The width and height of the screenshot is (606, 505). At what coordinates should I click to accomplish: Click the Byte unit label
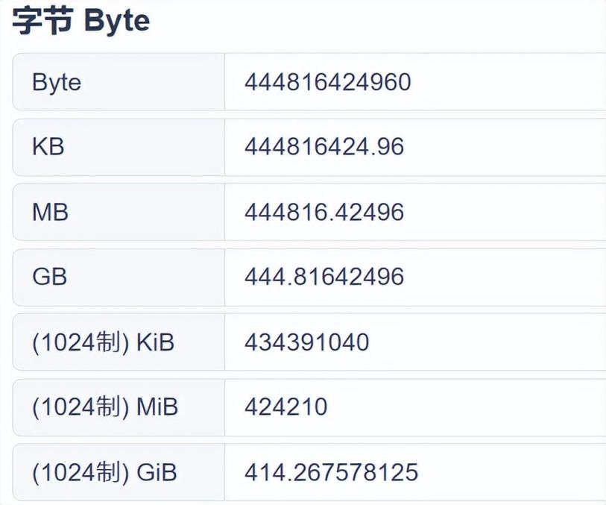pyautogui.click(x=57, y=82)
